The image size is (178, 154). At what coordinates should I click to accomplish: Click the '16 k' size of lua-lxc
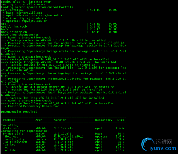pos(121,145)
